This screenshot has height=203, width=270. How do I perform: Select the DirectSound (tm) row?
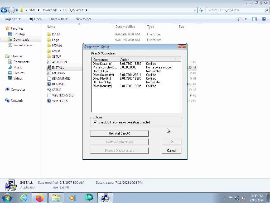(x=136, y=75)
